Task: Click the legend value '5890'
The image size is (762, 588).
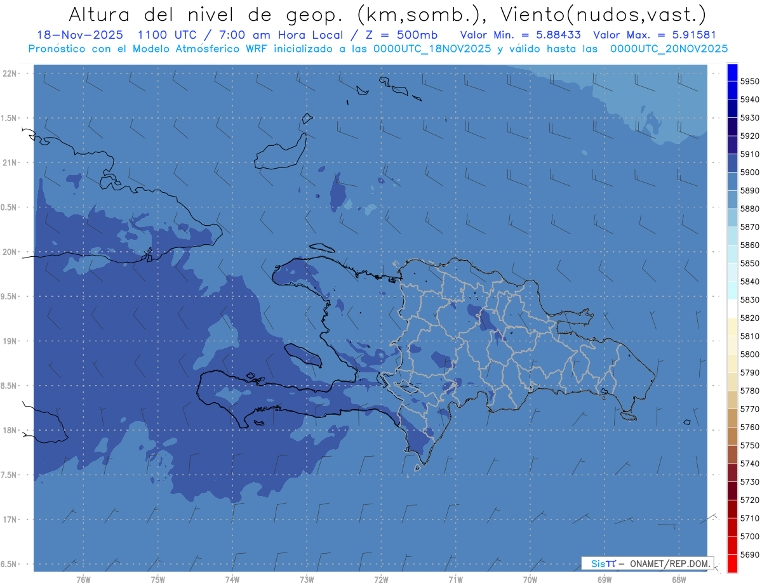Action: click(750, 190)
